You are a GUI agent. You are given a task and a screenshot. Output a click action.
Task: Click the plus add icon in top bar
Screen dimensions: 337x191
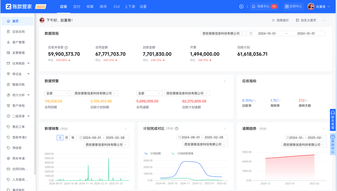tap(241, 7)
